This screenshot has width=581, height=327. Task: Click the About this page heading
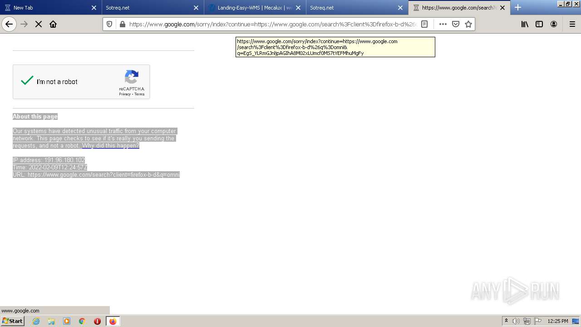tap(35, 117)
